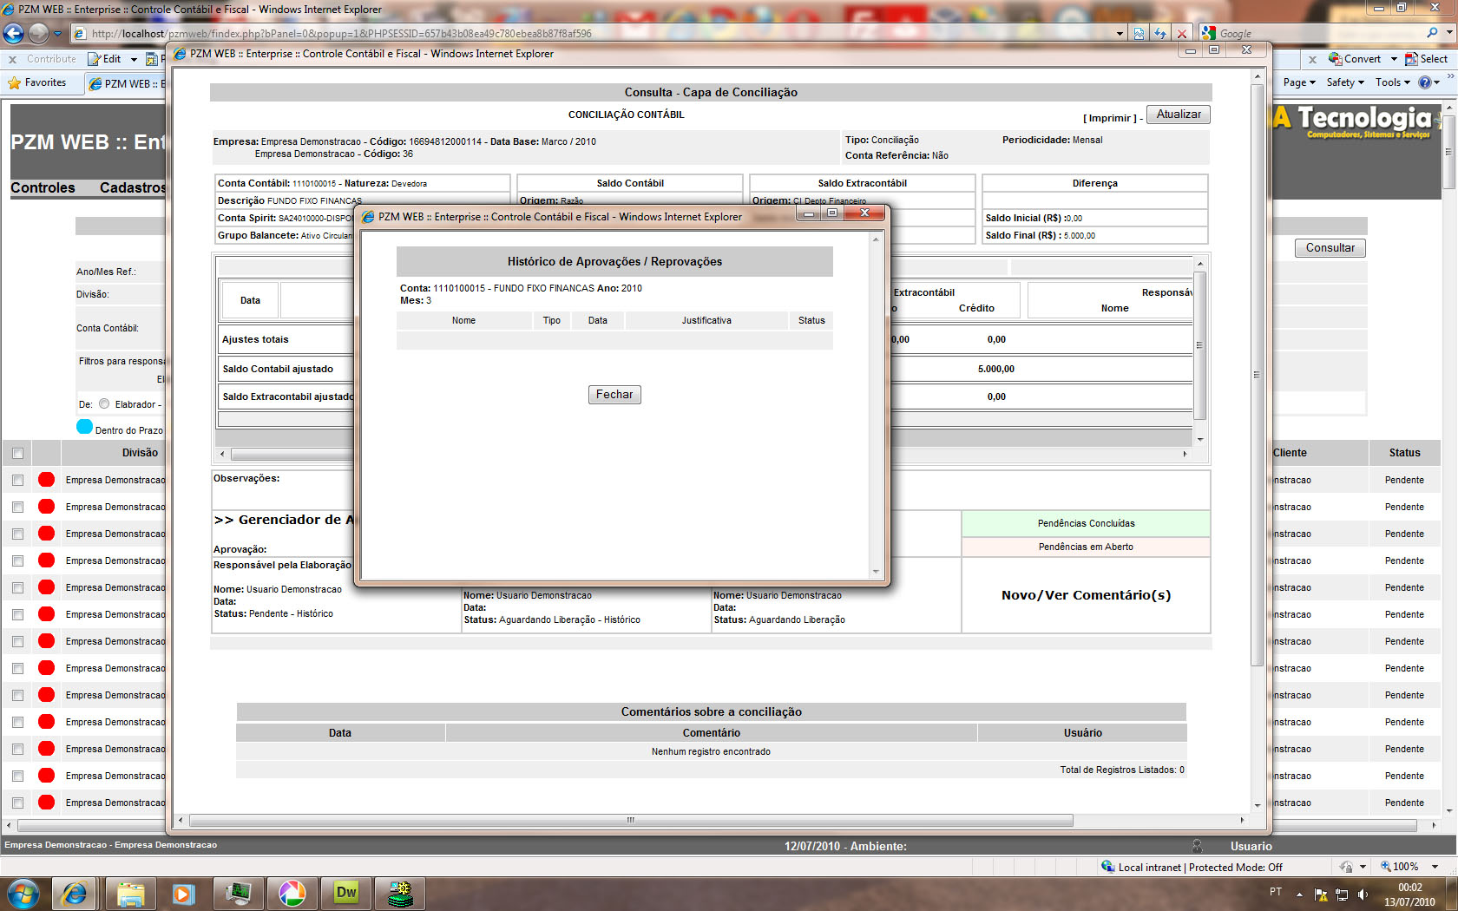
Task: Open the Help question mark icon
Action: pyautogui.click(x=1424, y=82)
